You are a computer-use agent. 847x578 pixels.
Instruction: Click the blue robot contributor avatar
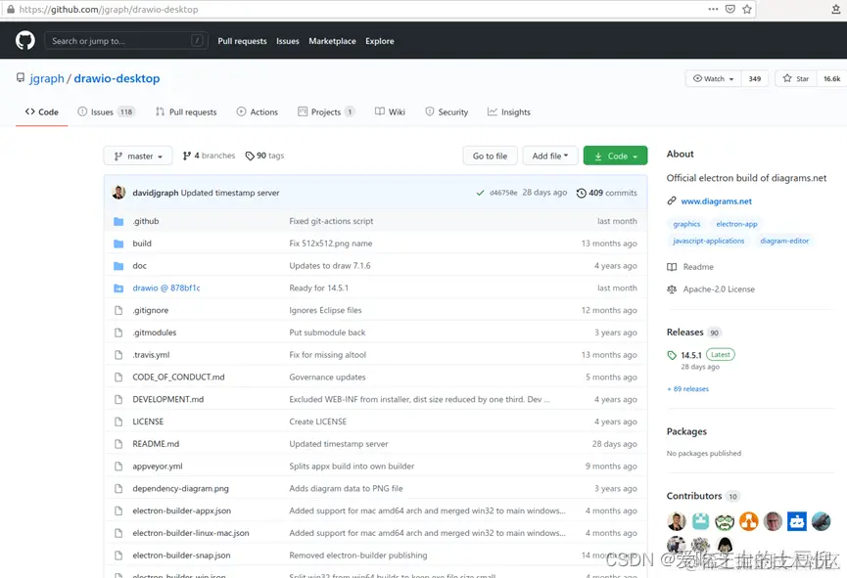pyautogui.click(x=797, y=521)
